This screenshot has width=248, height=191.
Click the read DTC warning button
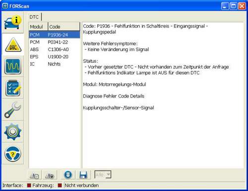35,175
